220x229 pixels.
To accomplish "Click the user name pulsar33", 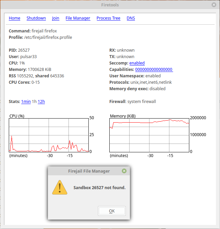I will click(x=28, y=56).
